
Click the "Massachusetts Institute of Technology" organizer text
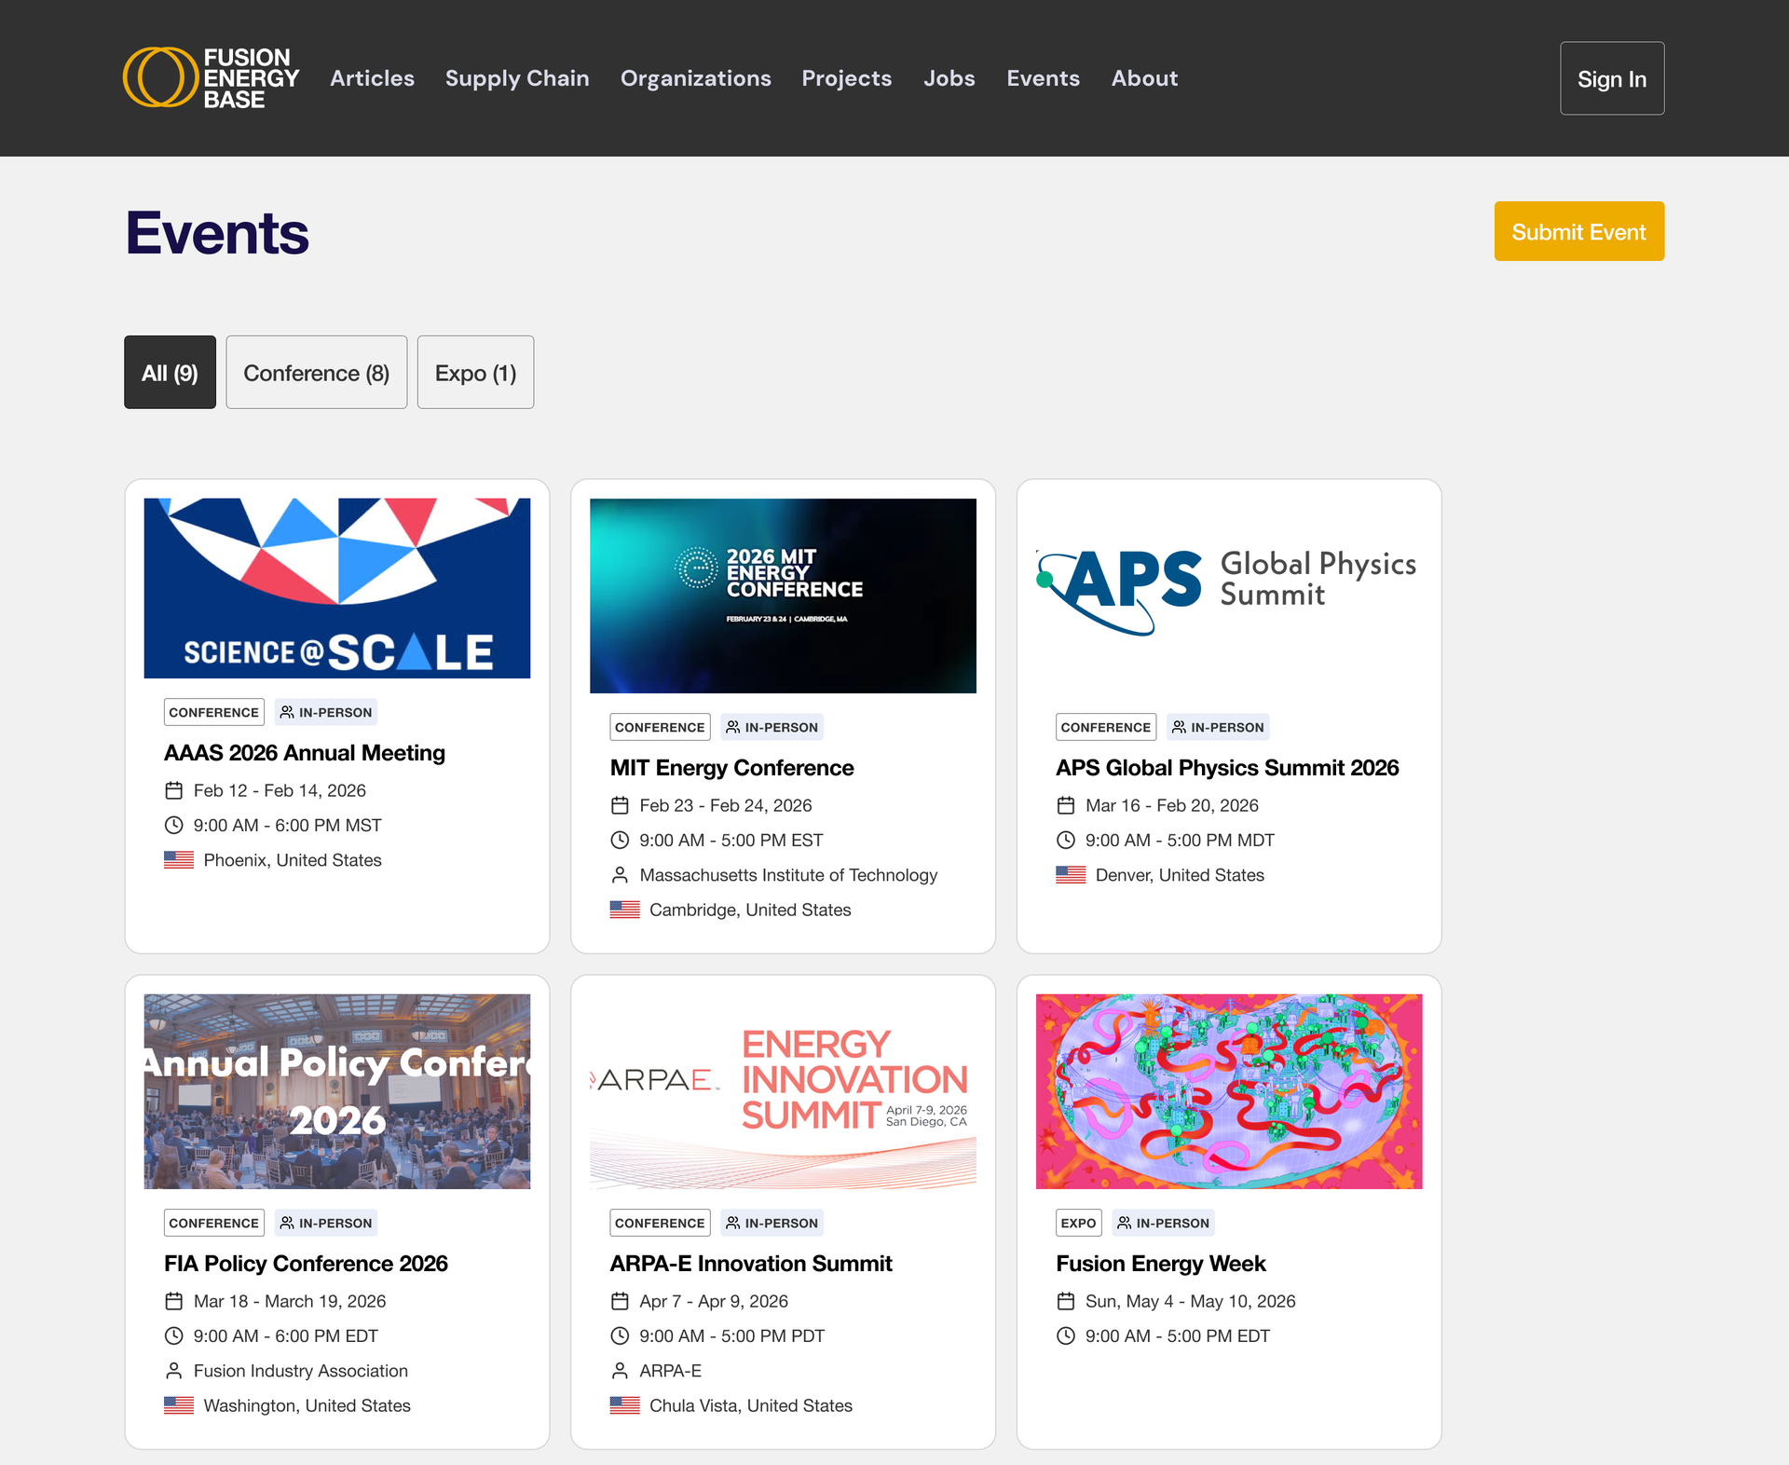[788, 875]
